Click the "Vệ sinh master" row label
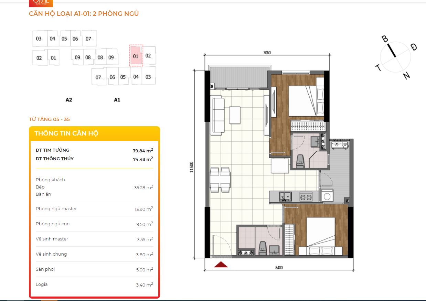 [52, 239]
